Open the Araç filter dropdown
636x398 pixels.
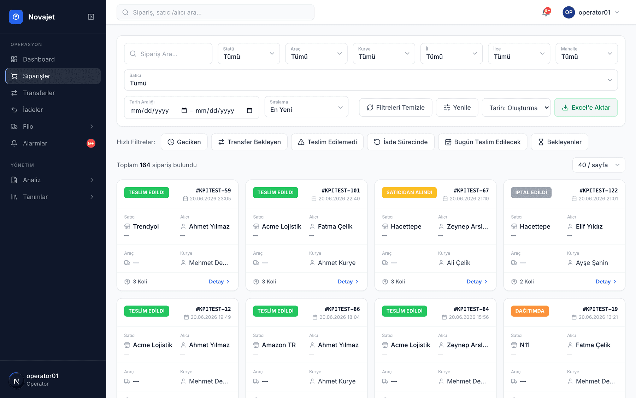pos(316,53)
